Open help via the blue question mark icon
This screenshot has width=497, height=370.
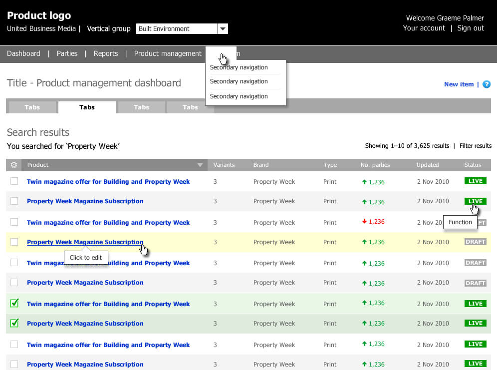tap(487, 84)
